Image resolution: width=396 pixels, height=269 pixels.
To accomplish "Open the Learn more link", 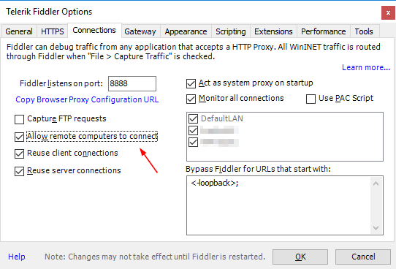I will [366, 67].
